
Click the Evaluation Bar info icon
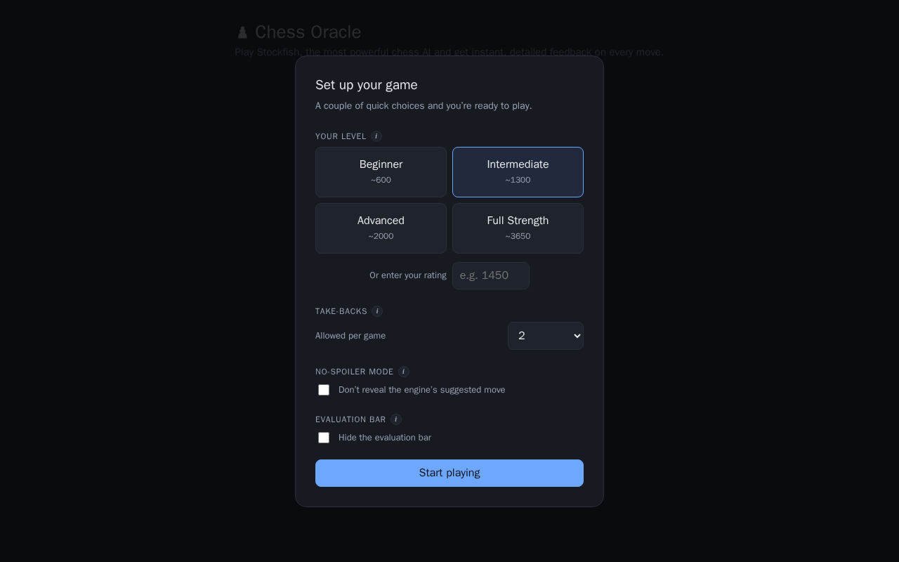click(x=396, y=419)
